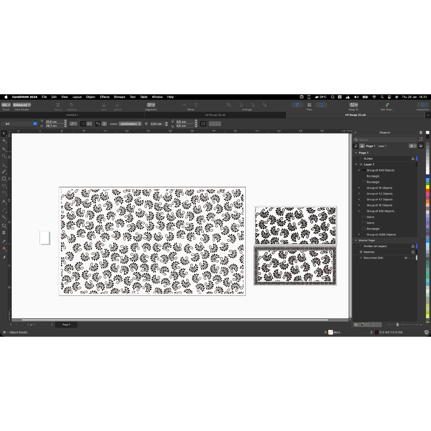Viewport: 431px width, 431px height.
Task: Toggle landscape page orientation
Action: [89, 124]
